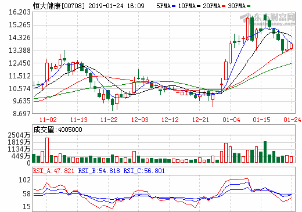This screenshot has height=212, width=302.
Task: Select the 01-24 date axis label
Action: pos(292,120)
